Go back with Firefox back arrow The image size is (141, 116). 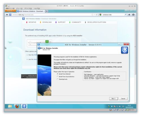pyautogui.click(x=7, y=15)
